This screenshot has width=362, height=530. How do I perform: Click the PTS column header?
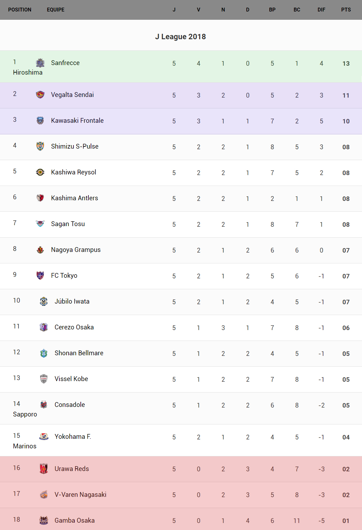pos(346,10)
